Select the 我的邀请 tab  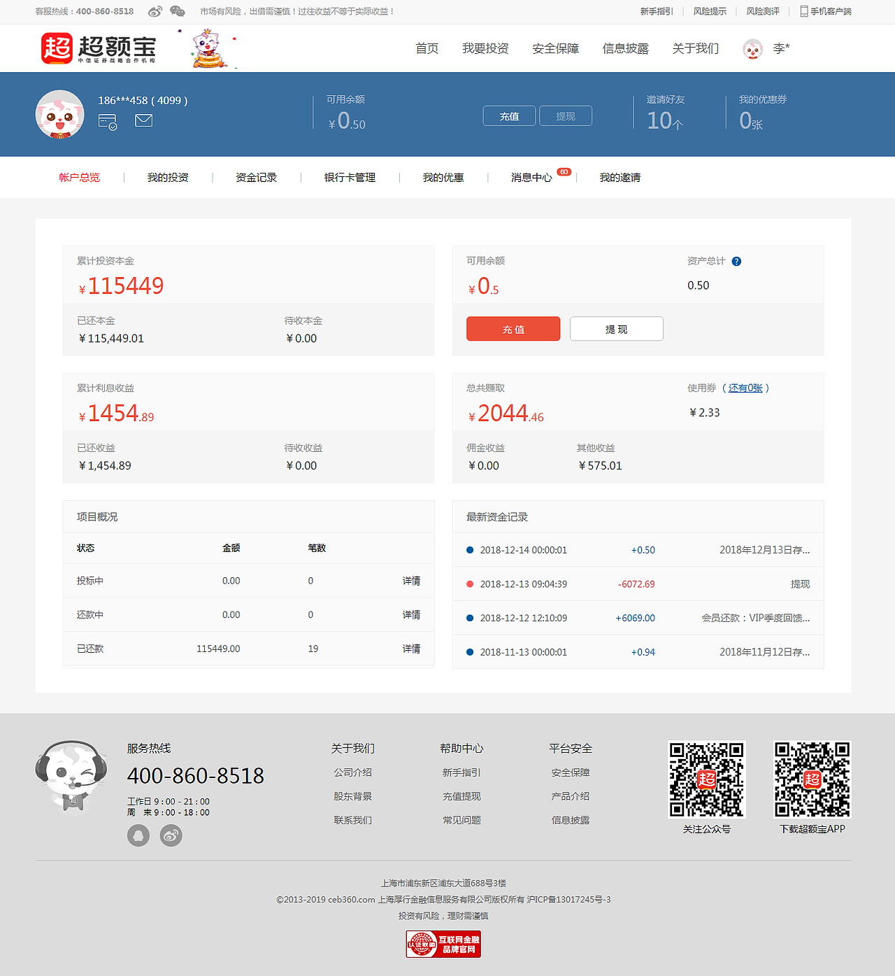pos(620,178)
